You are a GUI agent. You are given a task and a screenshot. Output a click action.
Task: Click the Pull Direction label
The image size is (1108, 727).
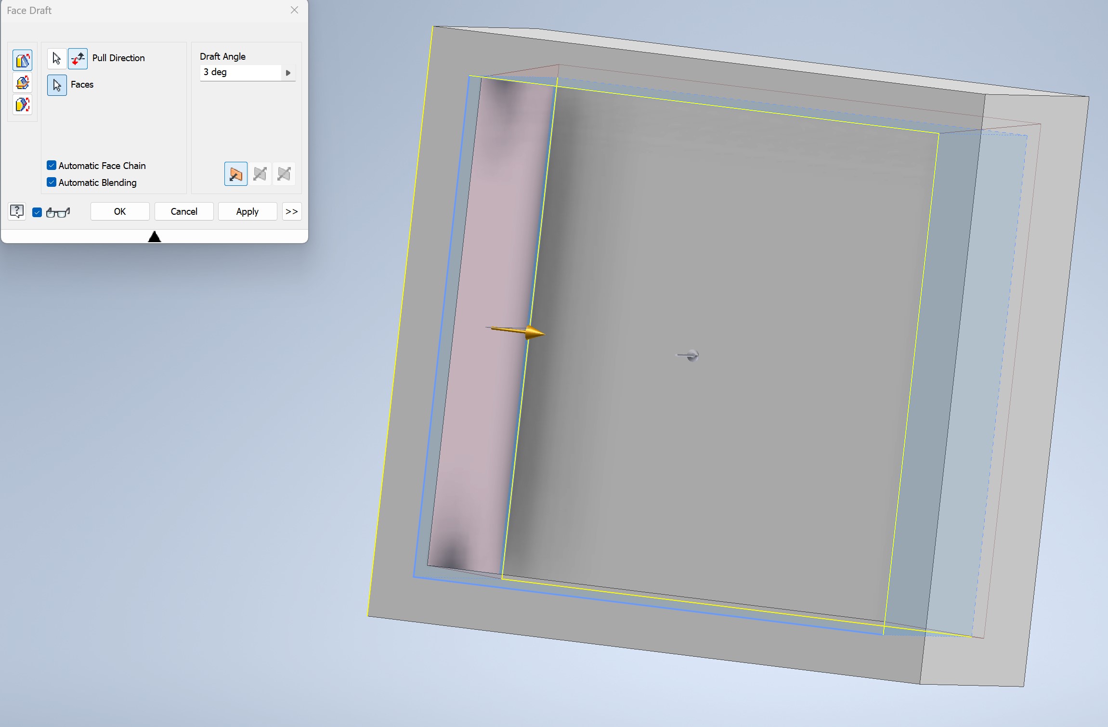coord(118,58)
